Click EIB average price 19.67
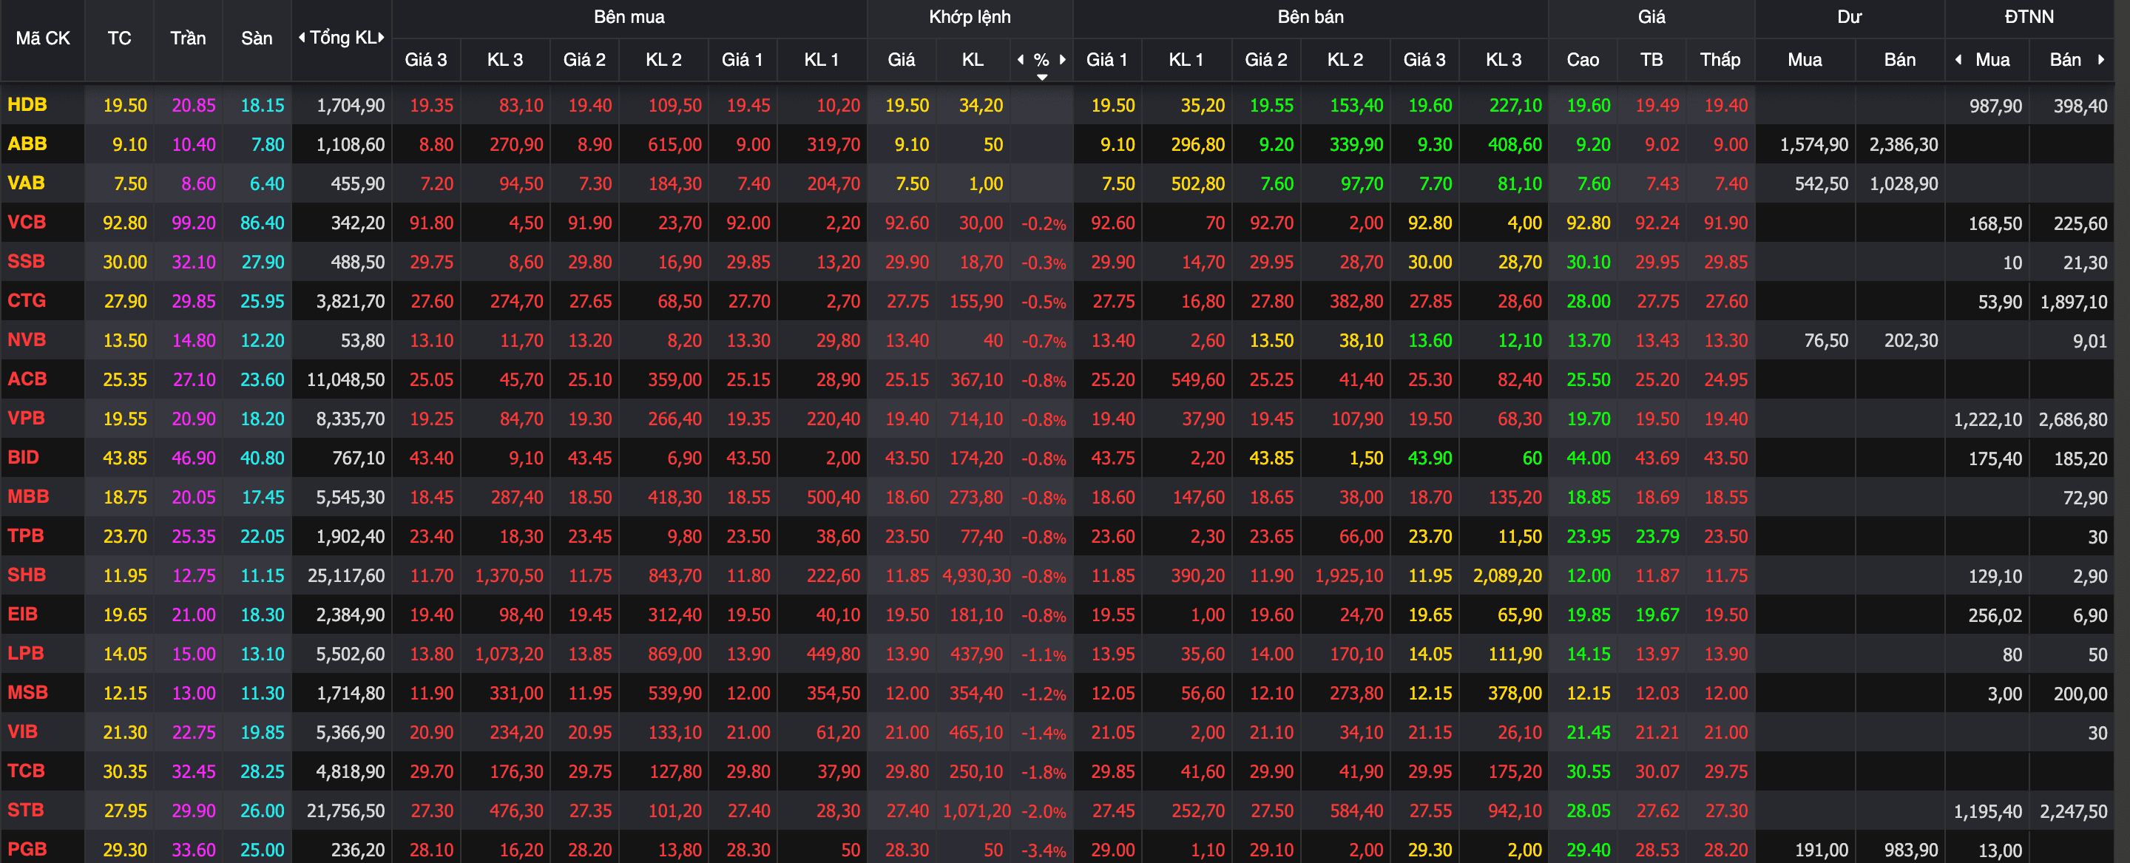Viewport: 2130px width, 863px height. [1657, 615]
